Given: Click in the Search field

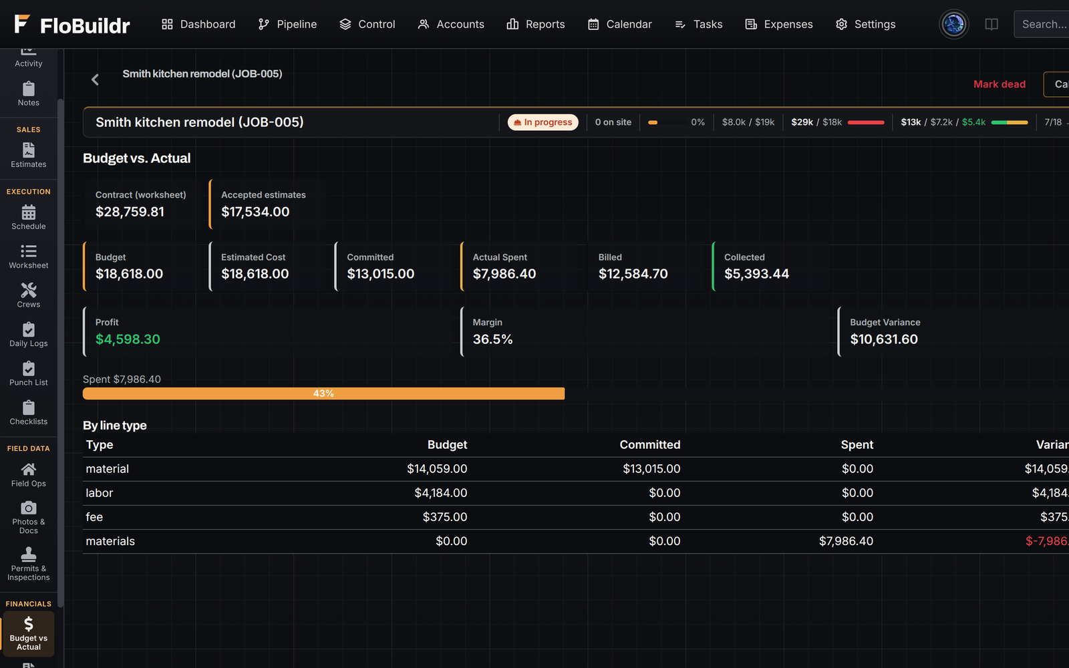Looking at the screenshot, I should pyautogui.click(x=1042, y=24).
